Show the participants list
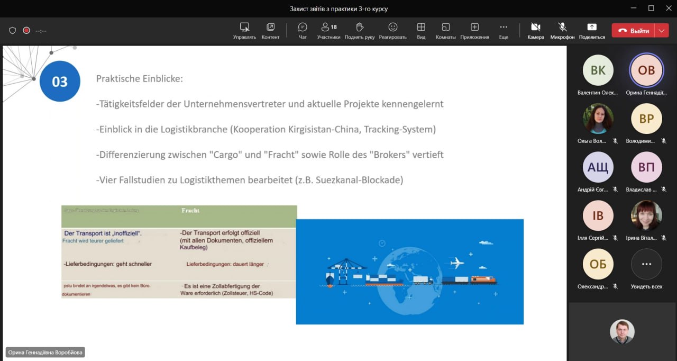 [328, 31]
